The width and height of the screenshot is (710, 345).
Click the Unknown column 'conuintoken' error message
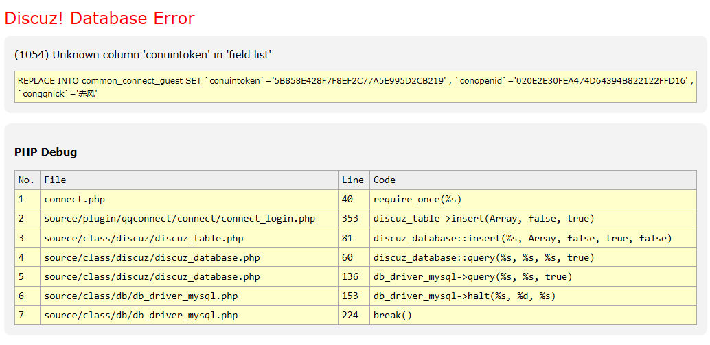click(x=143, y=55)
